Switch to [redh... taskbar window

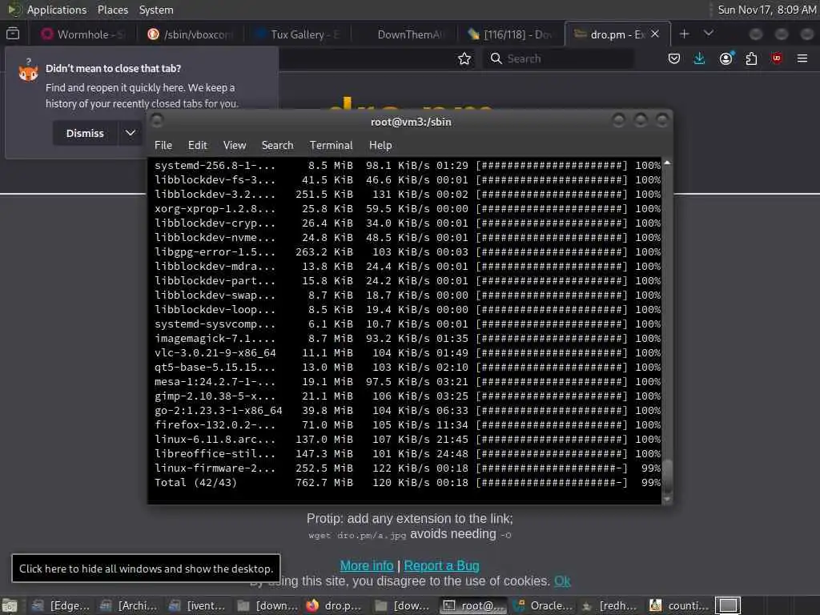[610, 605]
